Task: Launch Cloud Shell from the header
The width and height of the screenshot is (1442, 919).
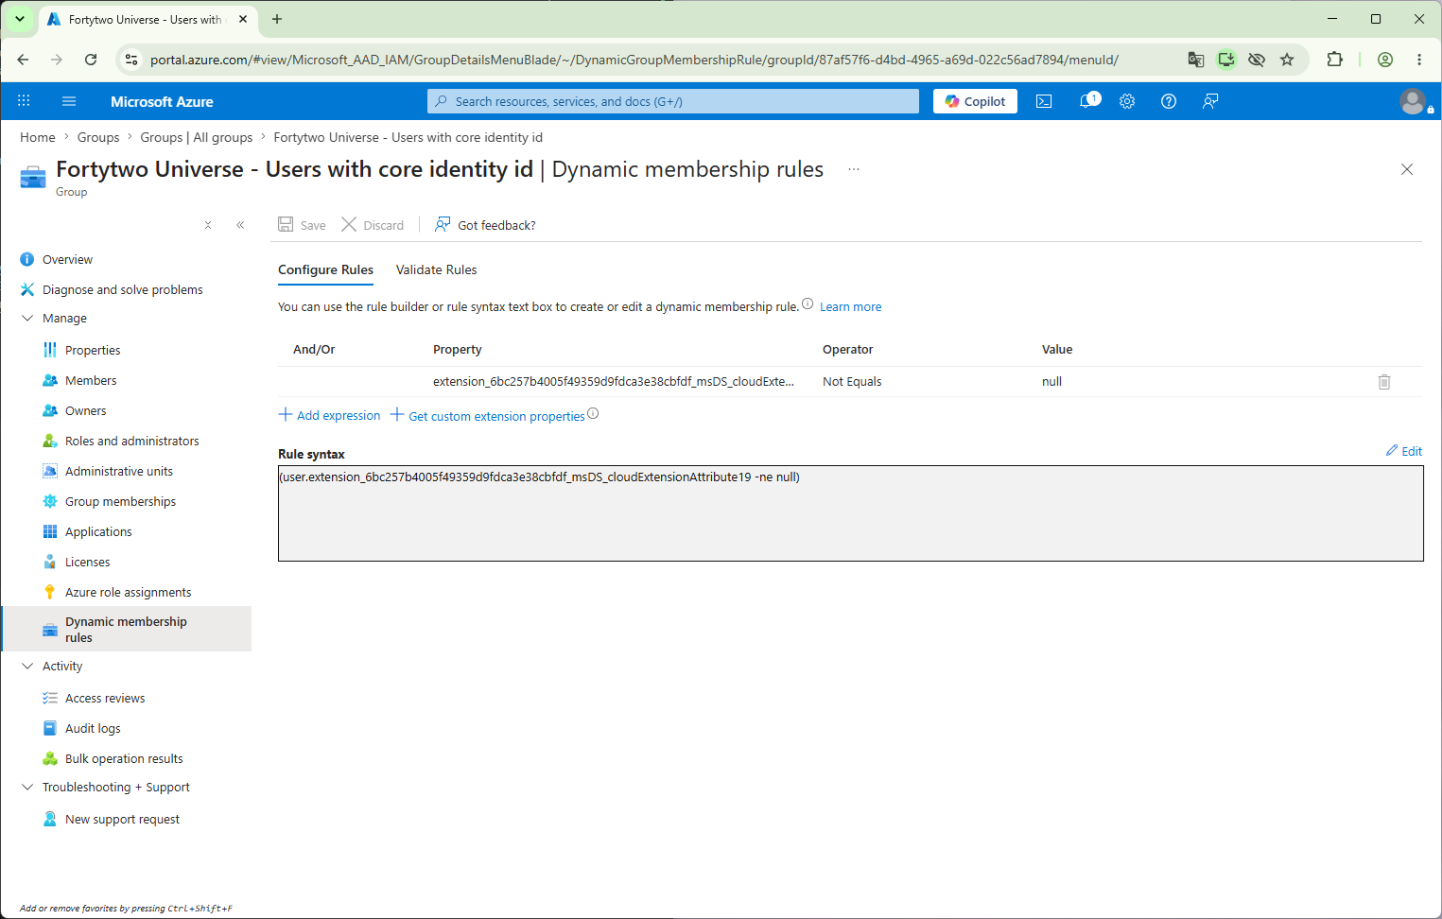Action: click(x=1044, y=101)
